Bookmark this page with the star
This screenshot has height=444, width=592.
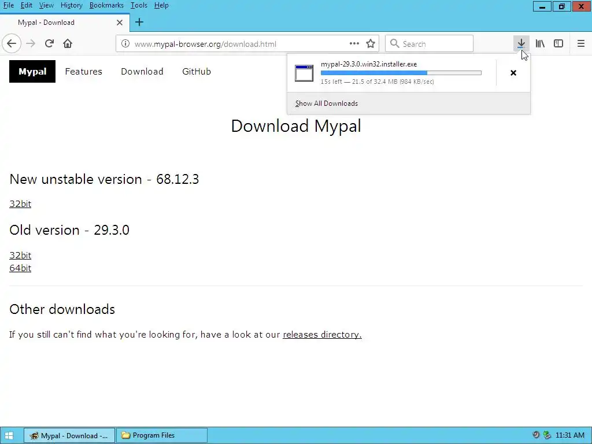click(371, 44)
